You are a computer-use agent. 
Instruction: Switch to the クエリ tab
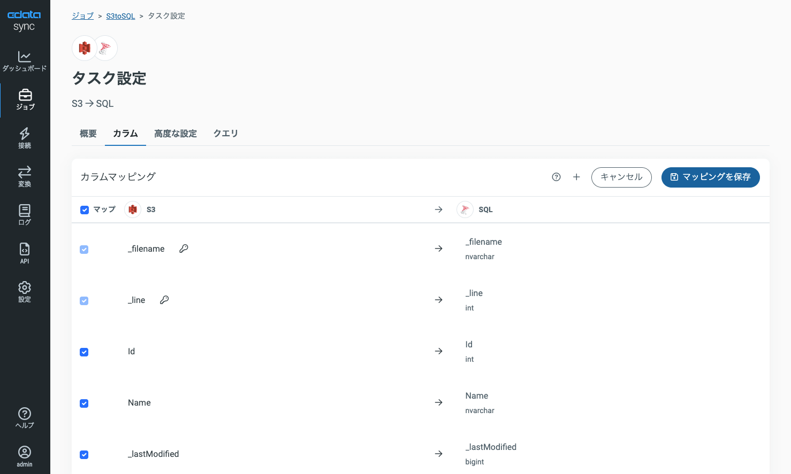click(225, 134)
